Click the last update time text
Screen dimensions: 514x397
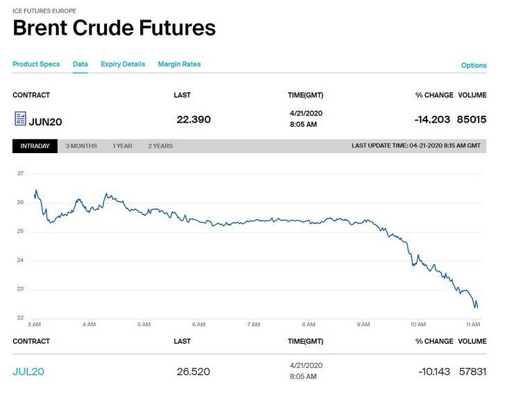(416, 146)
